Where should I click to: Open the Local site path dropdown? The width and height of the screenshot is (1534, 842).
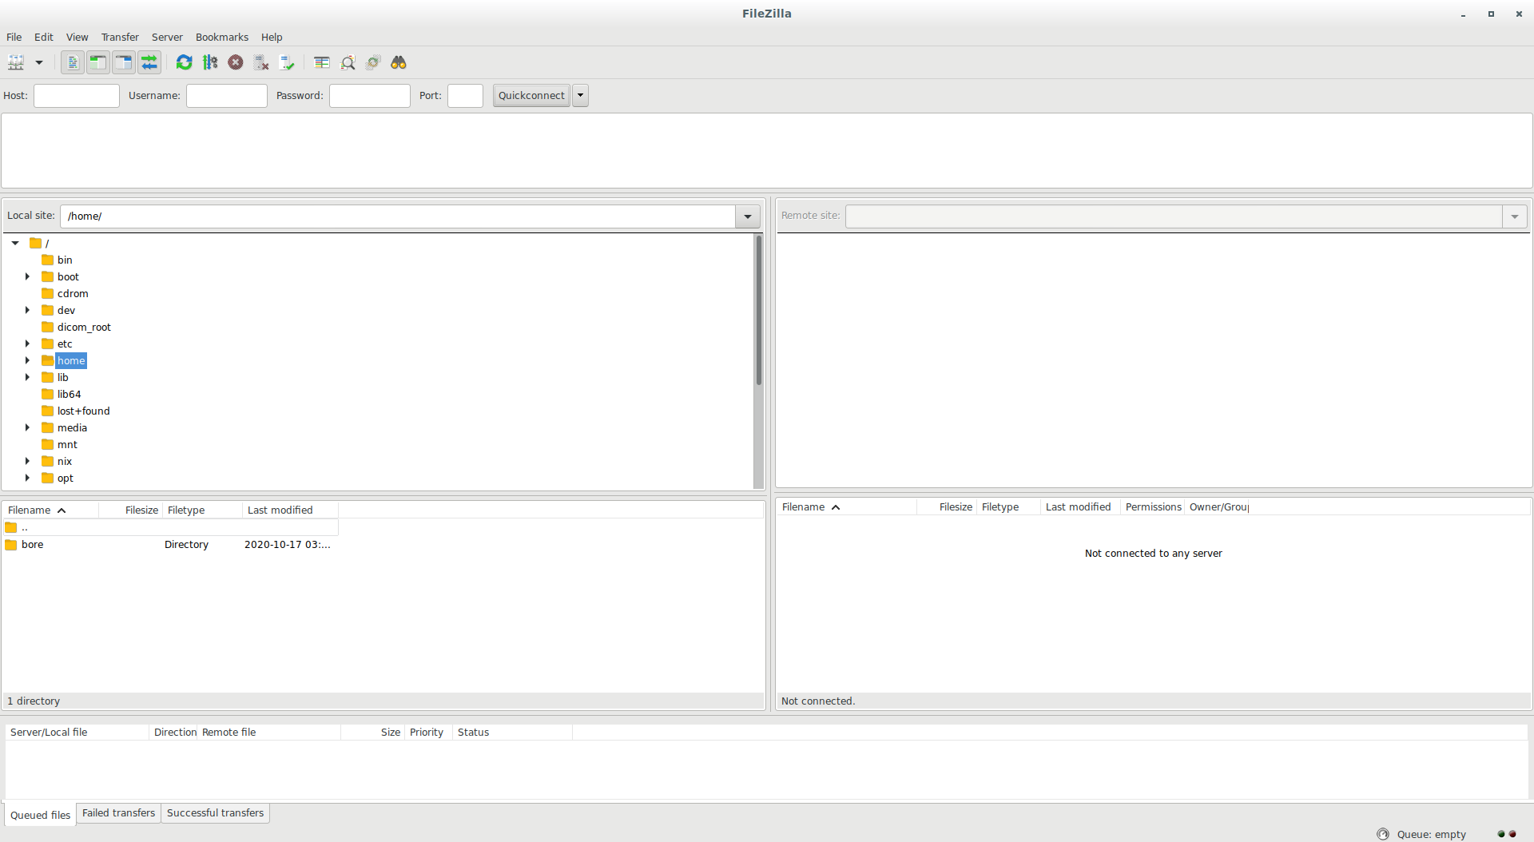click(x=747, y=216)
